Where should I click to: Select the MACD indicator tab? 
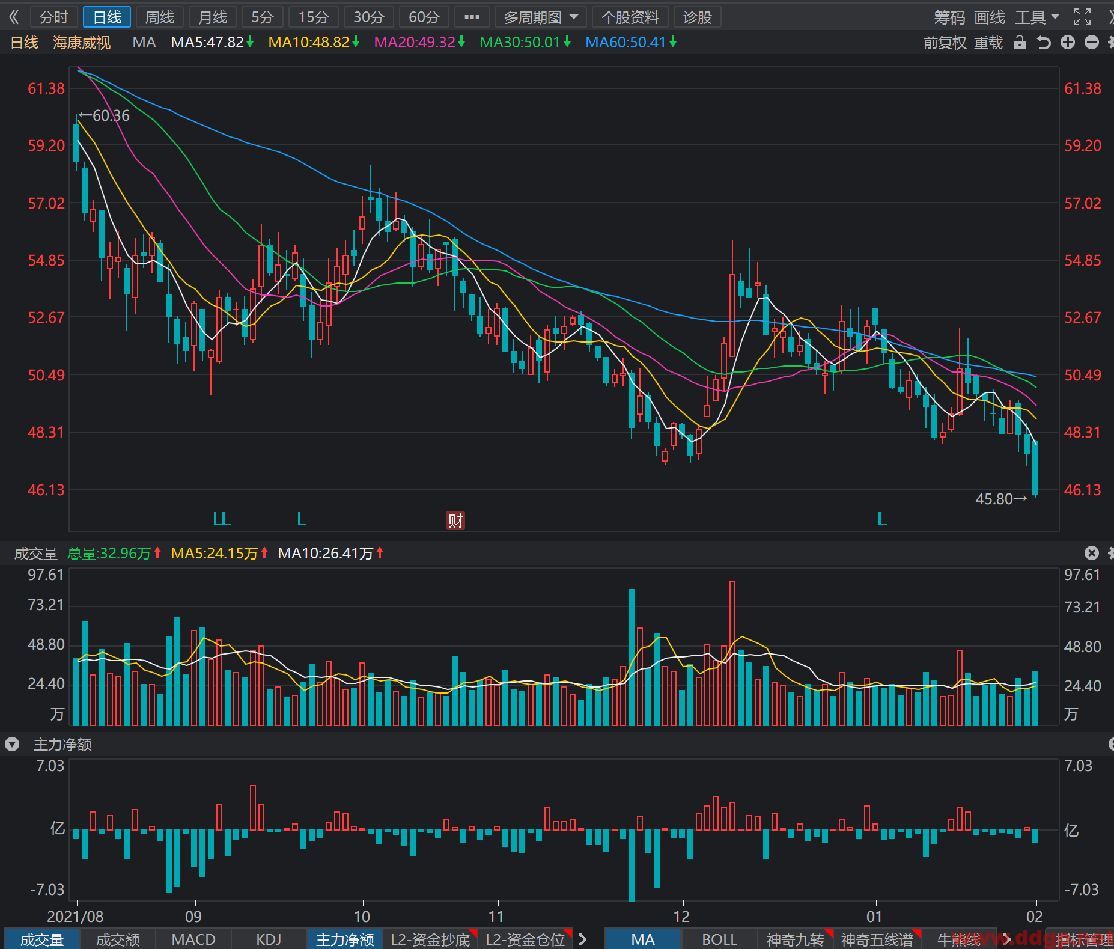point(193,939)
